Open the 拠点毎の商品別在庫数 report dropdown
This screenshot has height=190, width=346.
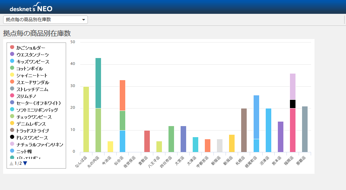point(45,20)
